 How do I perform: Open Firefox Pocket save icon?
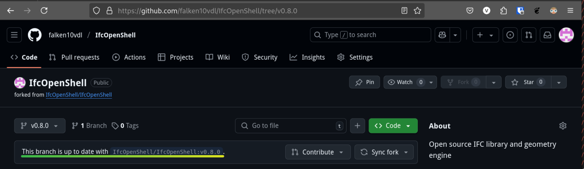tap(470, 10)
